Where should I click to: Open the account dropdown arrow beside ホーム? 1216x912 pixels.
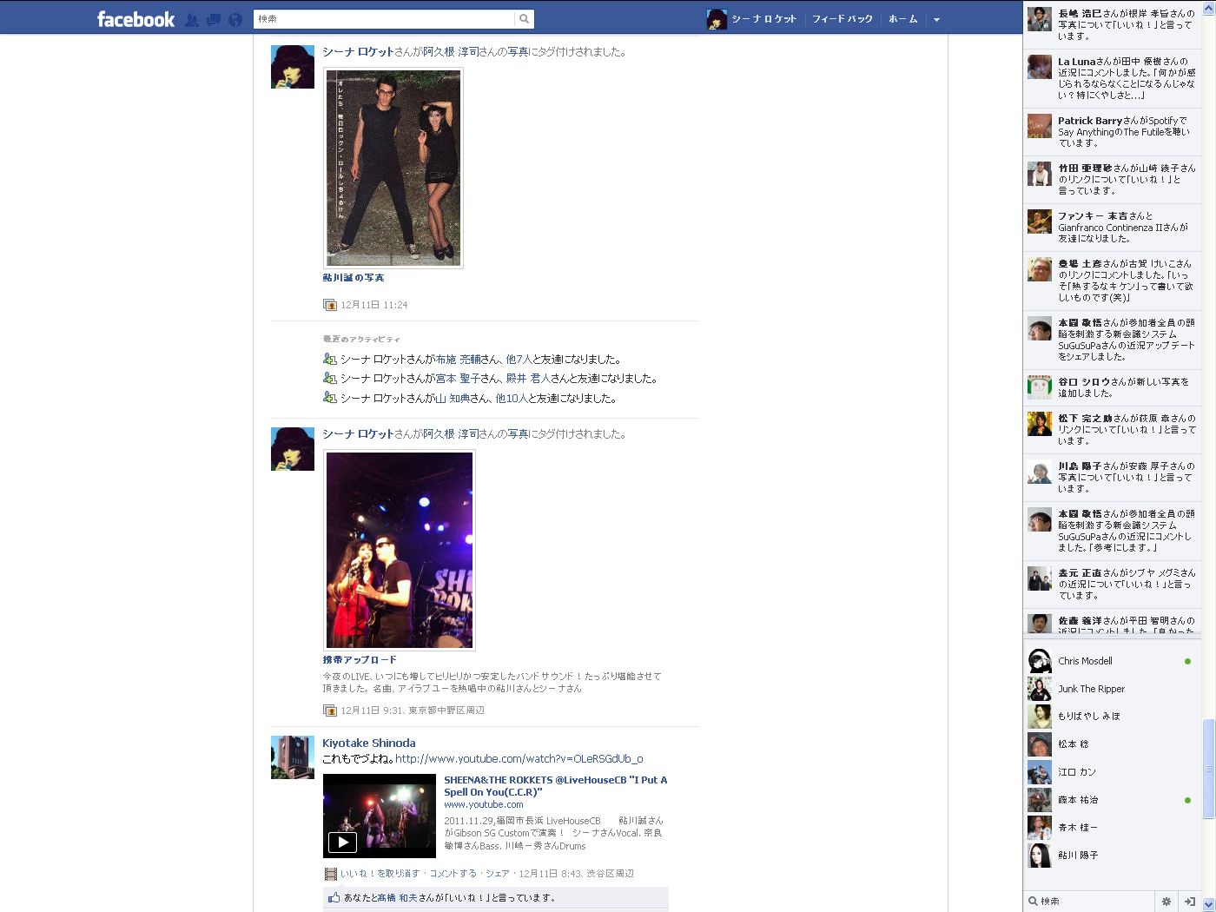[936, 19]
